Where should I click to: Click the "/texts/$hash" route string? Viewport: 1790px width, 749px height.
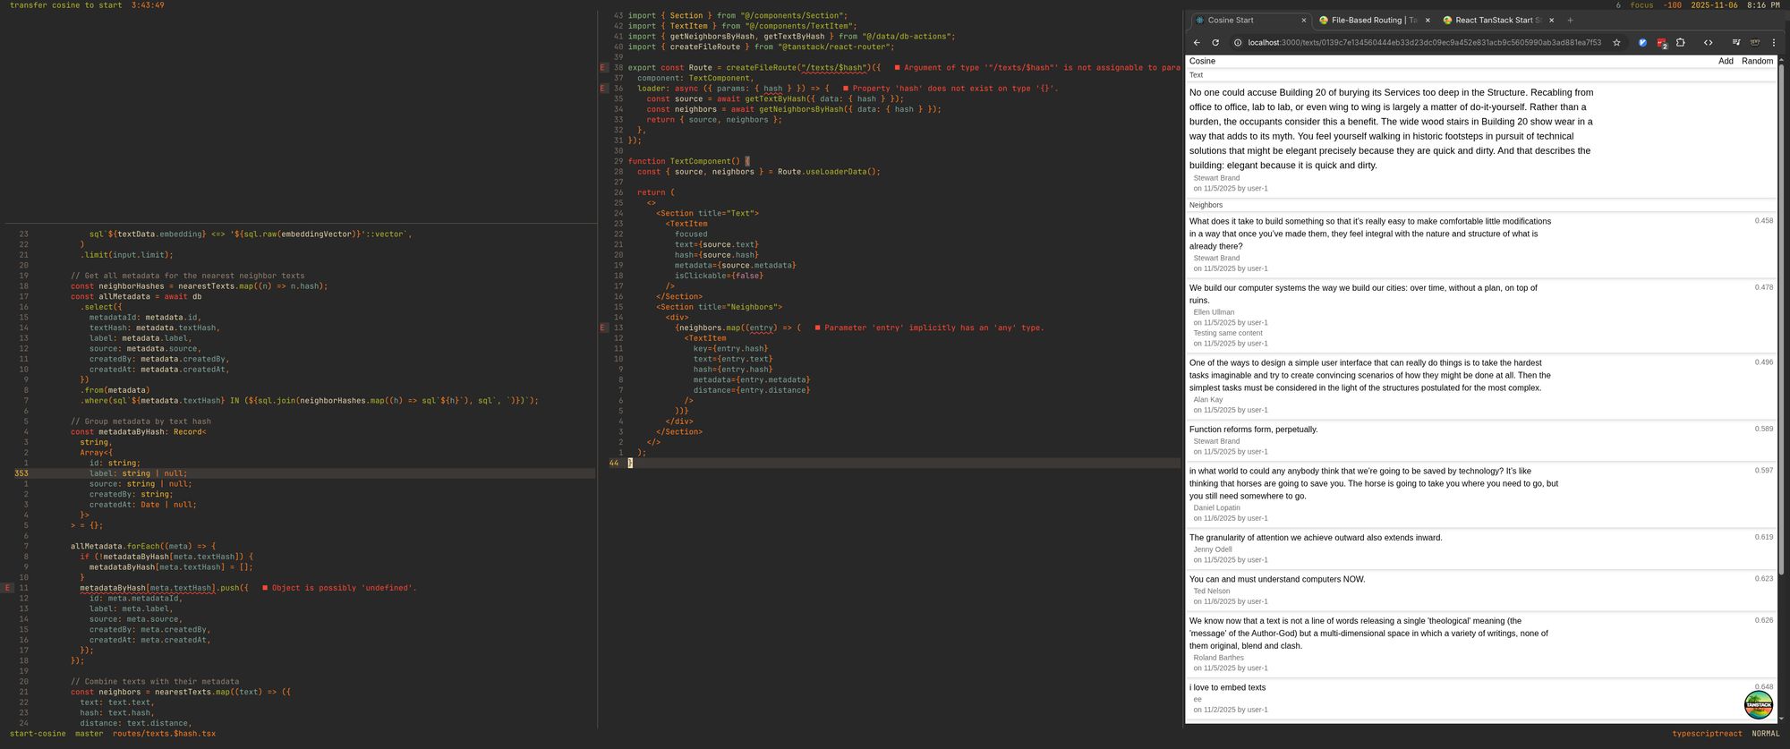[833, 67]
